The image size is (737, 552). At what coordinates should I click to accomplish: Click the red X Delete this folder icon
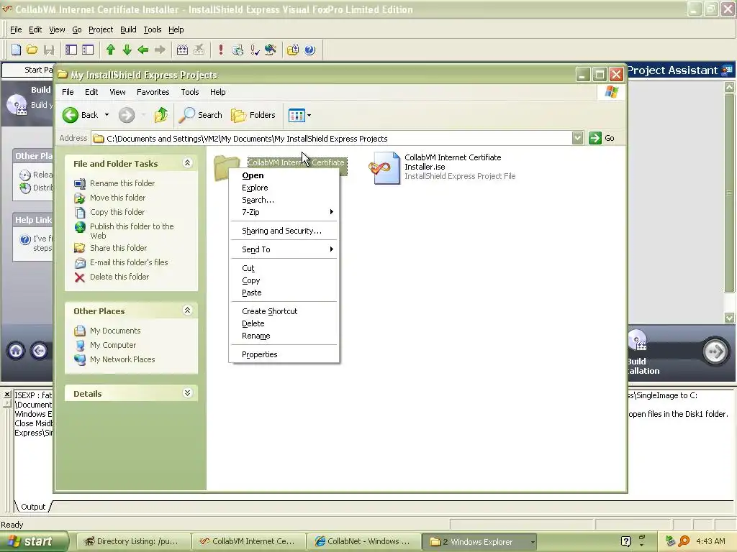coord(80,277)
